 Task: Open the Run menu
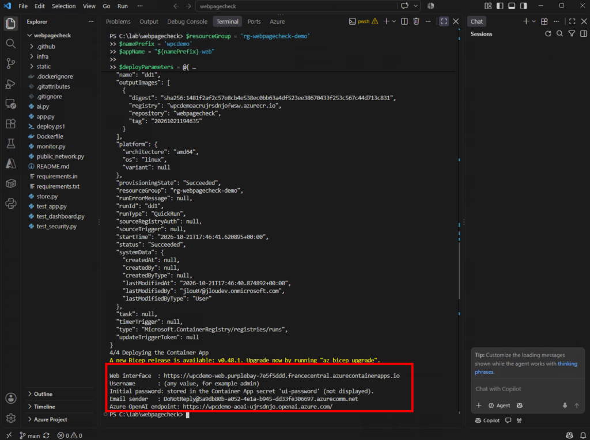pyautogui.click(x=122, y=6)
